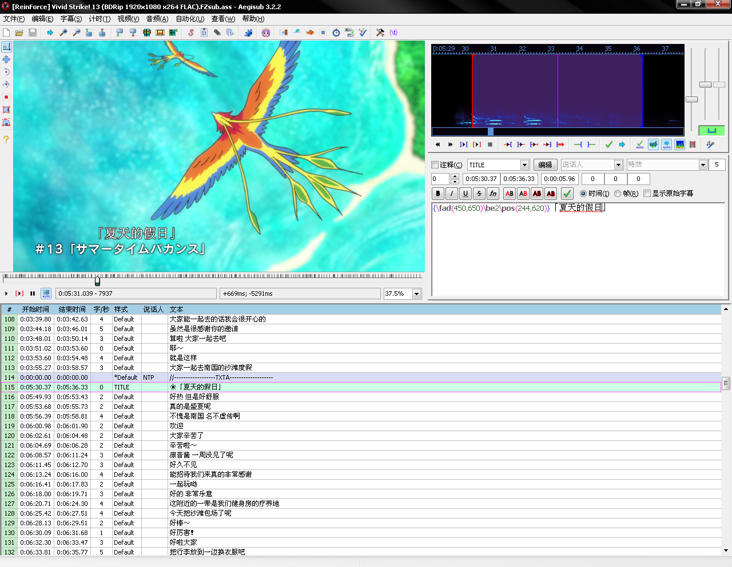Toggle karaoke mode microphone icon
732x567 pixels.
(710, 144)
